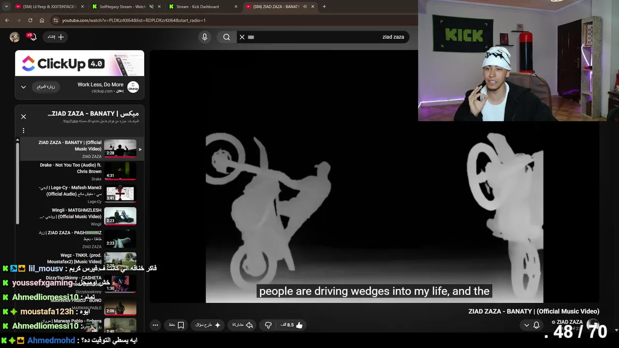Click the voice search microphone icon
Screen dimensions: 619x348
tap(205, 37)
